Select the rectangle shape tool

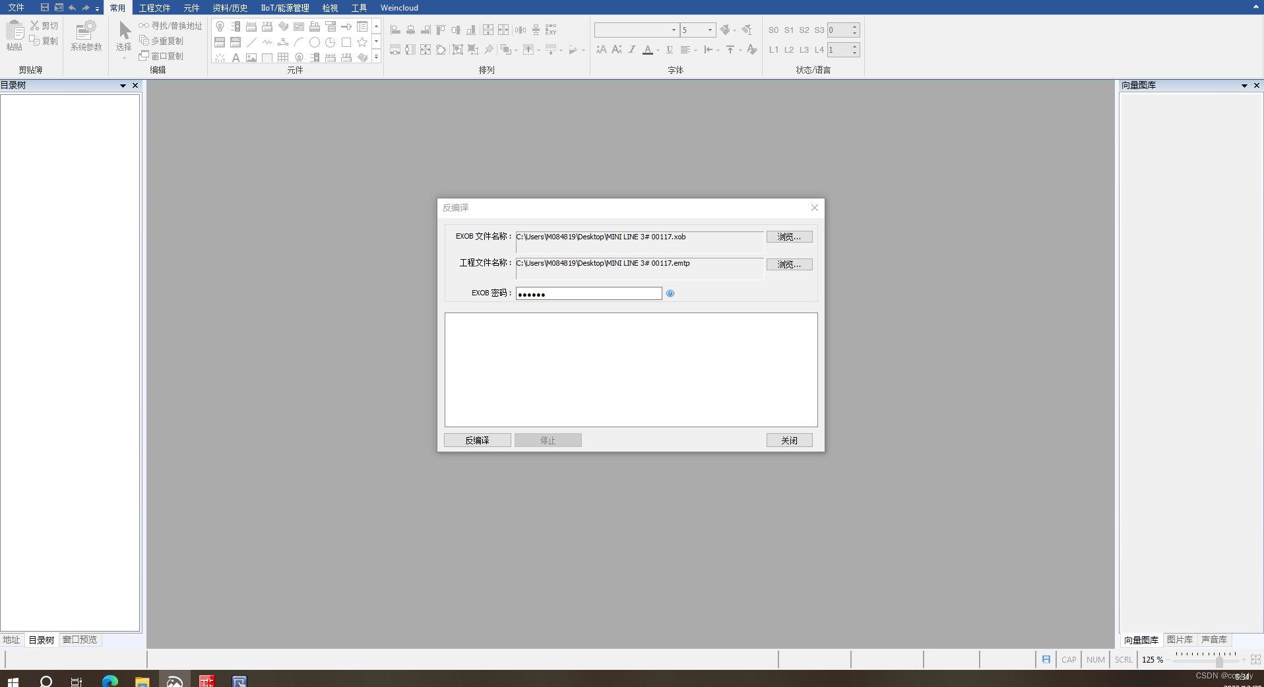[346, 42]
